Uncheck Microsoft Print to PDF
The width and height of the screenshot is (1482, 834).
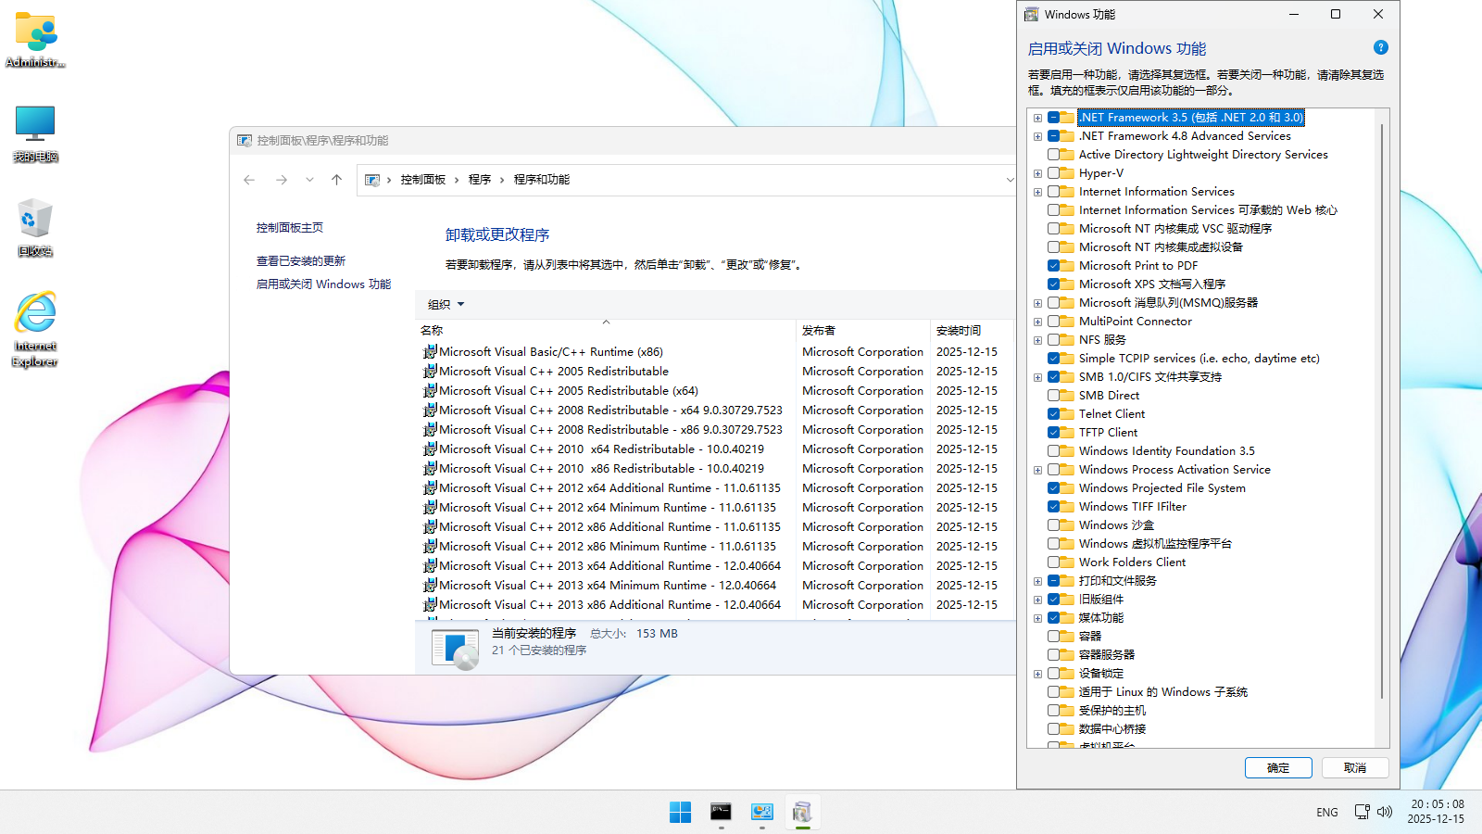(x=1053, y=266)
